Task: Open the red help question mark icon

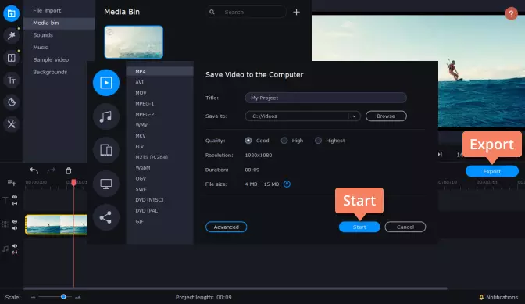Action: 511,14
